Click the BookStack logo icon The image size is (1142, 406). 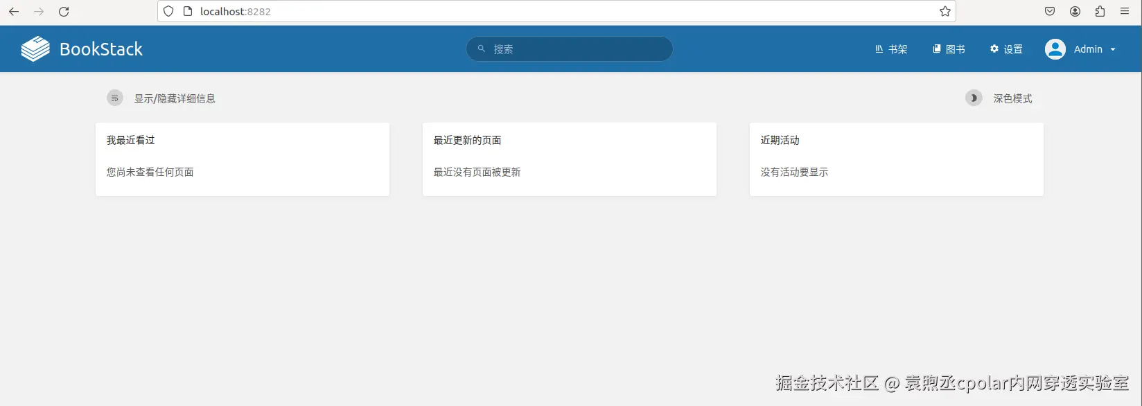(x=35, y=49)
